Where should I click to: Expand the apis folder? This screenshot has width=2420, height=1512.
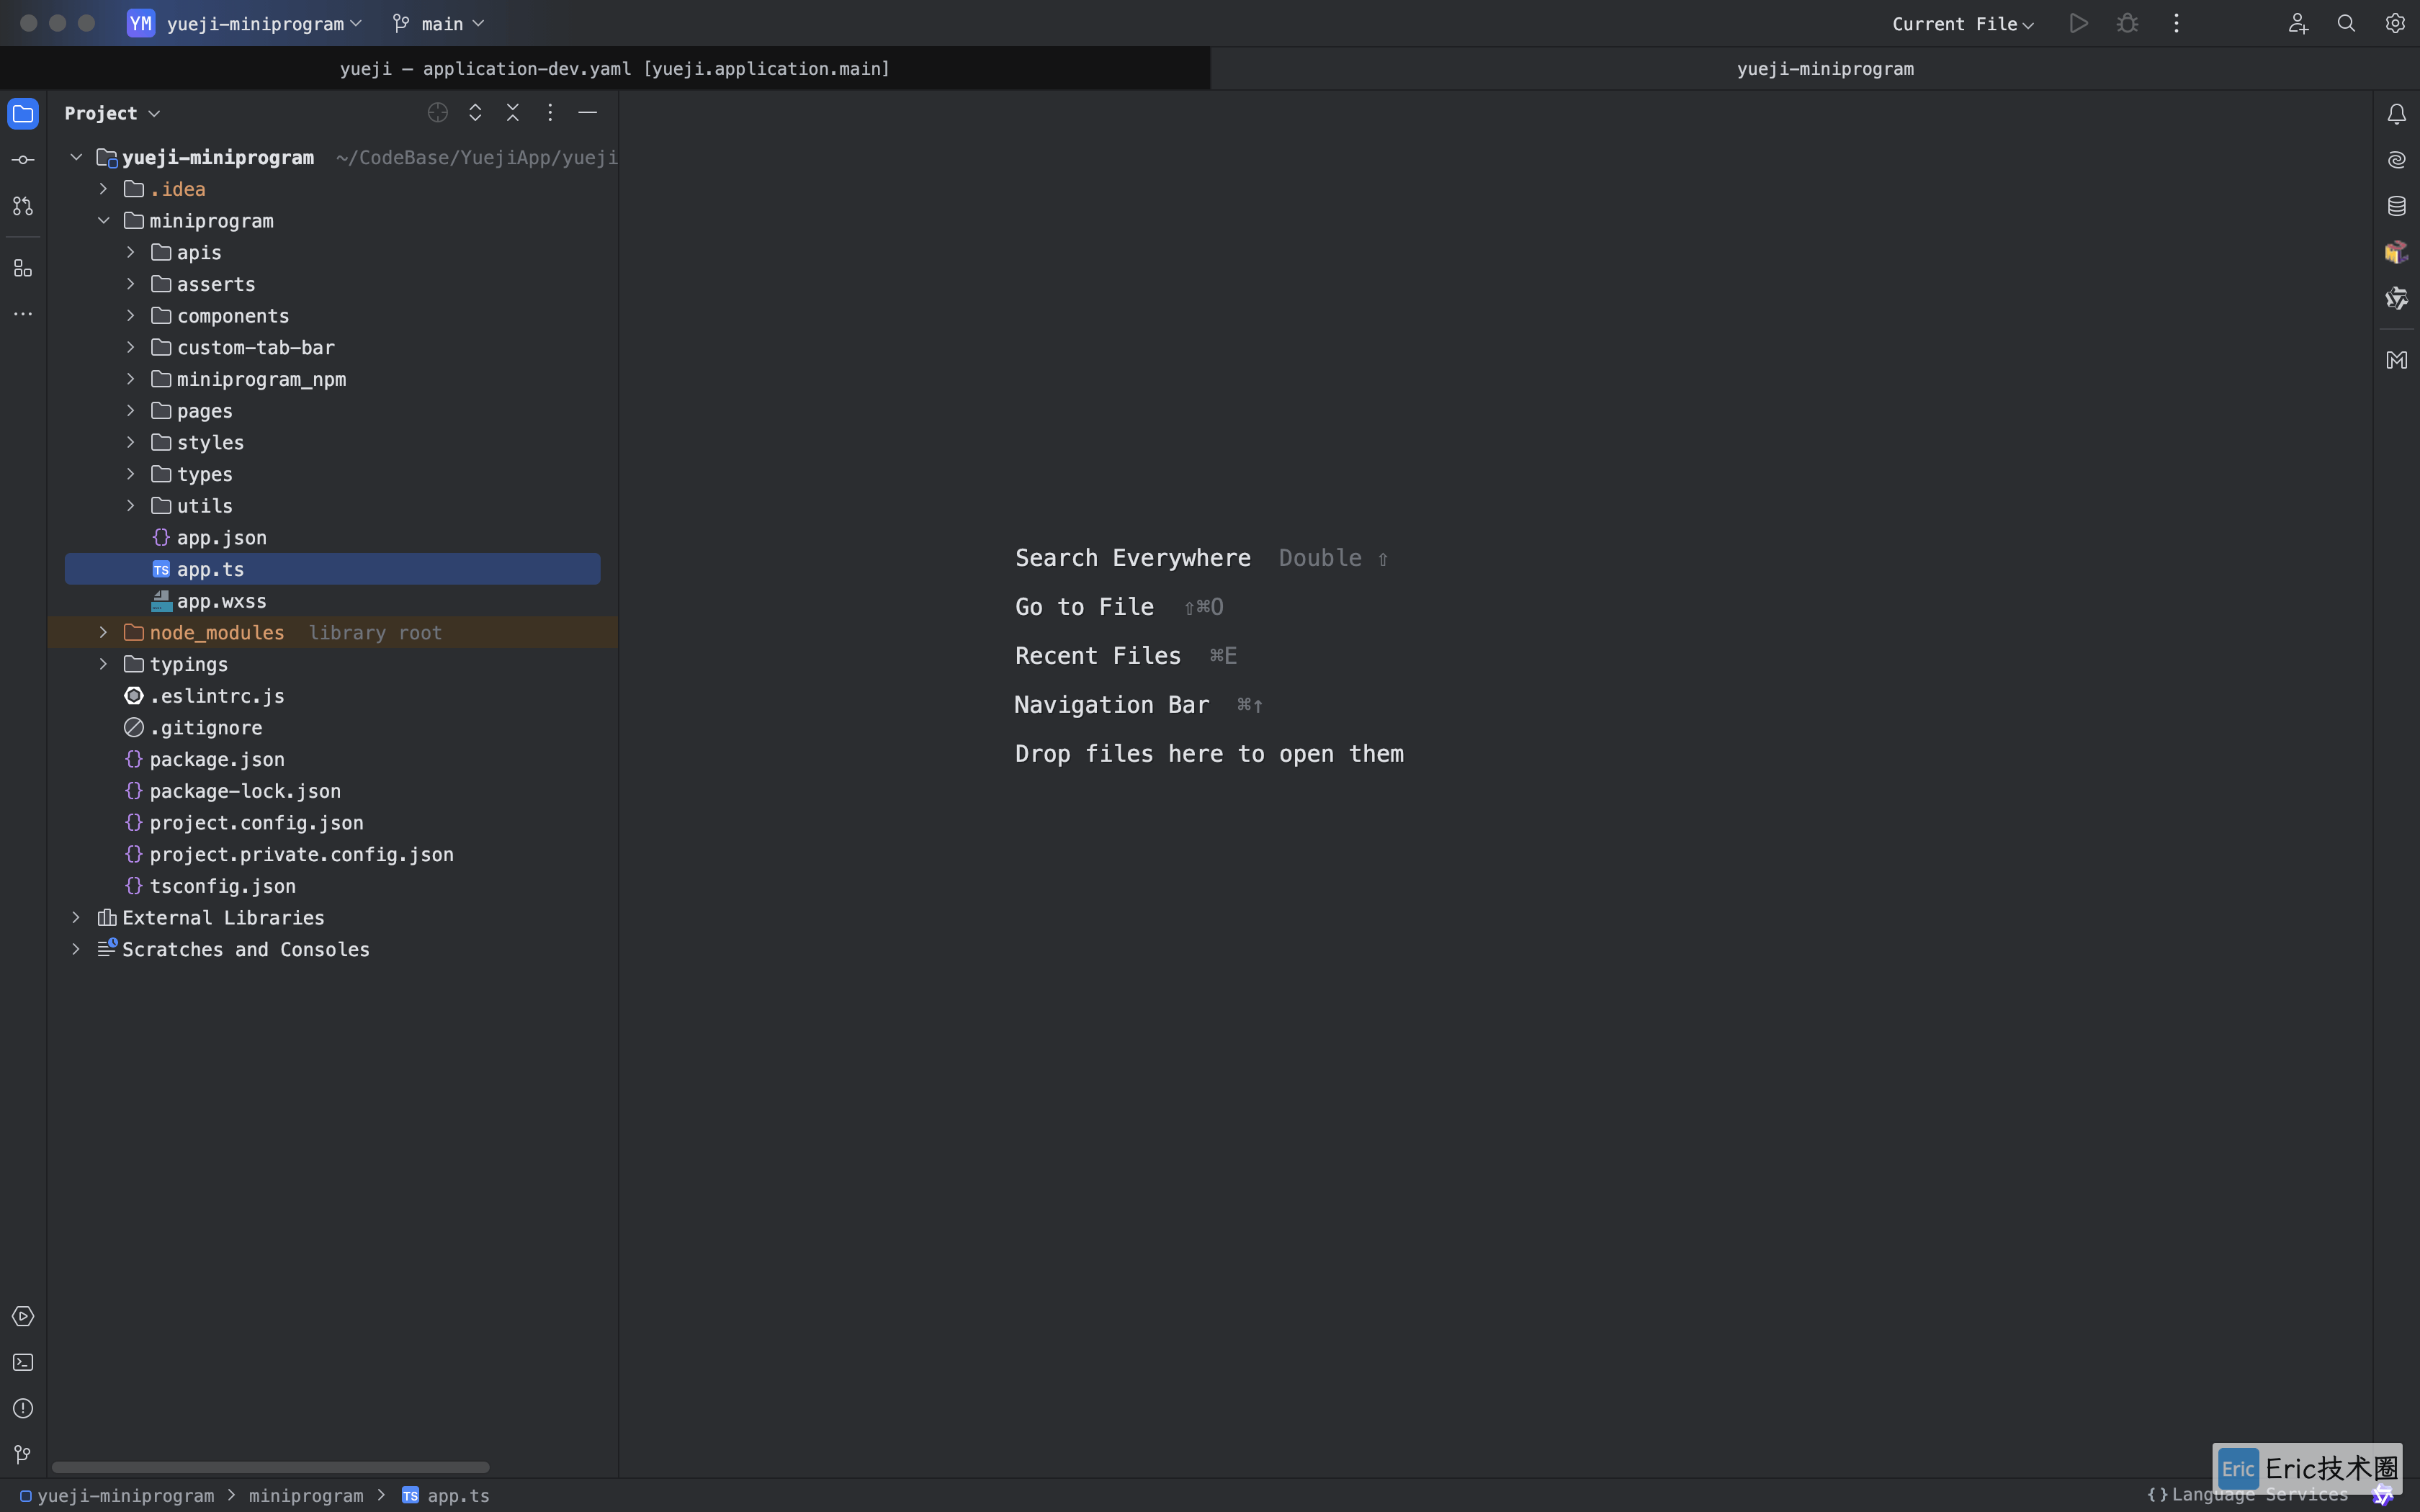click(x=131, y=252)
